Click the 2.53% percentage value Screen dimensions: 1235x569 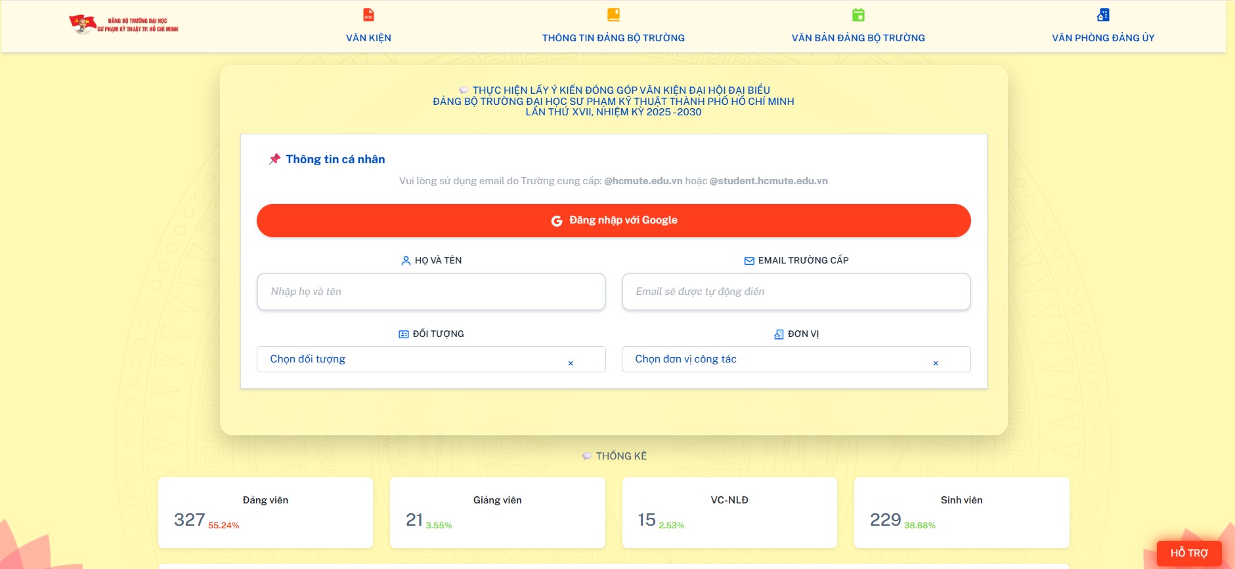[672, 526]
